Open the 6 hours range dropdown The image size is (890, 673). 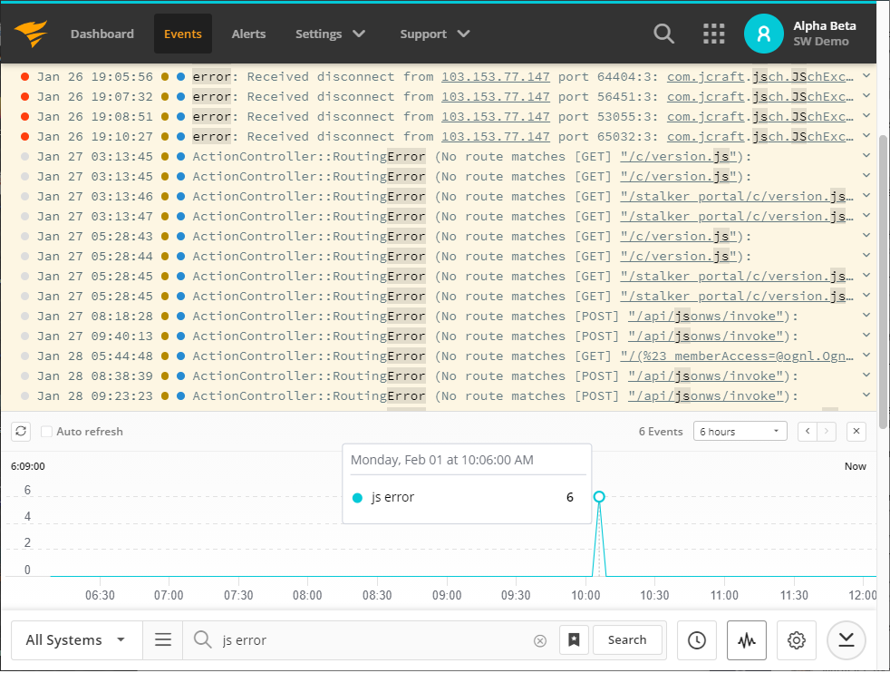pyautogui.click(x=740, y=432)
